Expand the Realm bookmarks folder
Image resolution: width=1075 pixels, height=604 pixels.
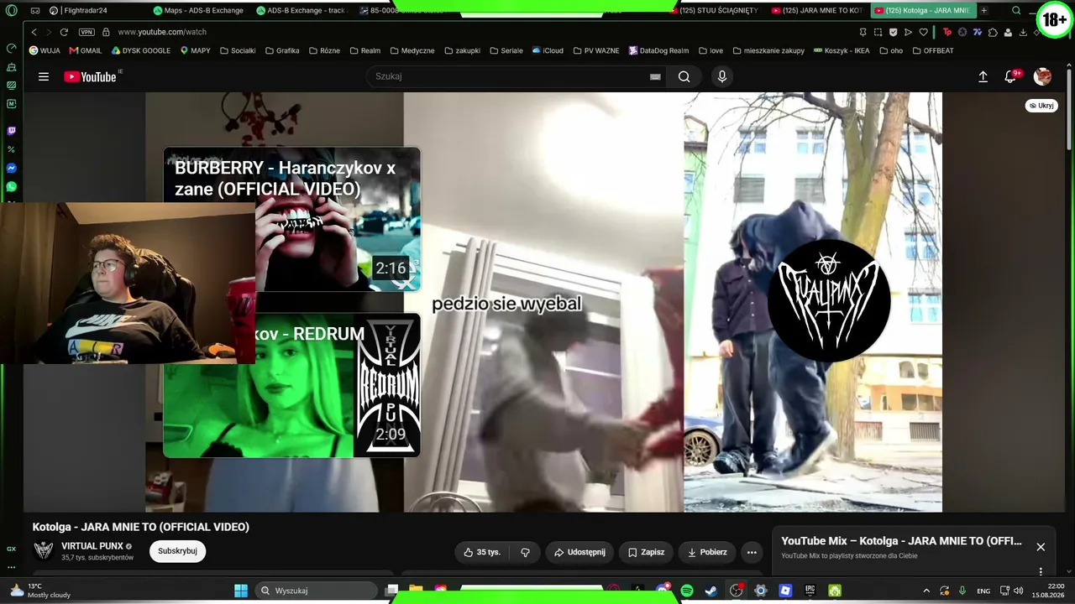365,50
